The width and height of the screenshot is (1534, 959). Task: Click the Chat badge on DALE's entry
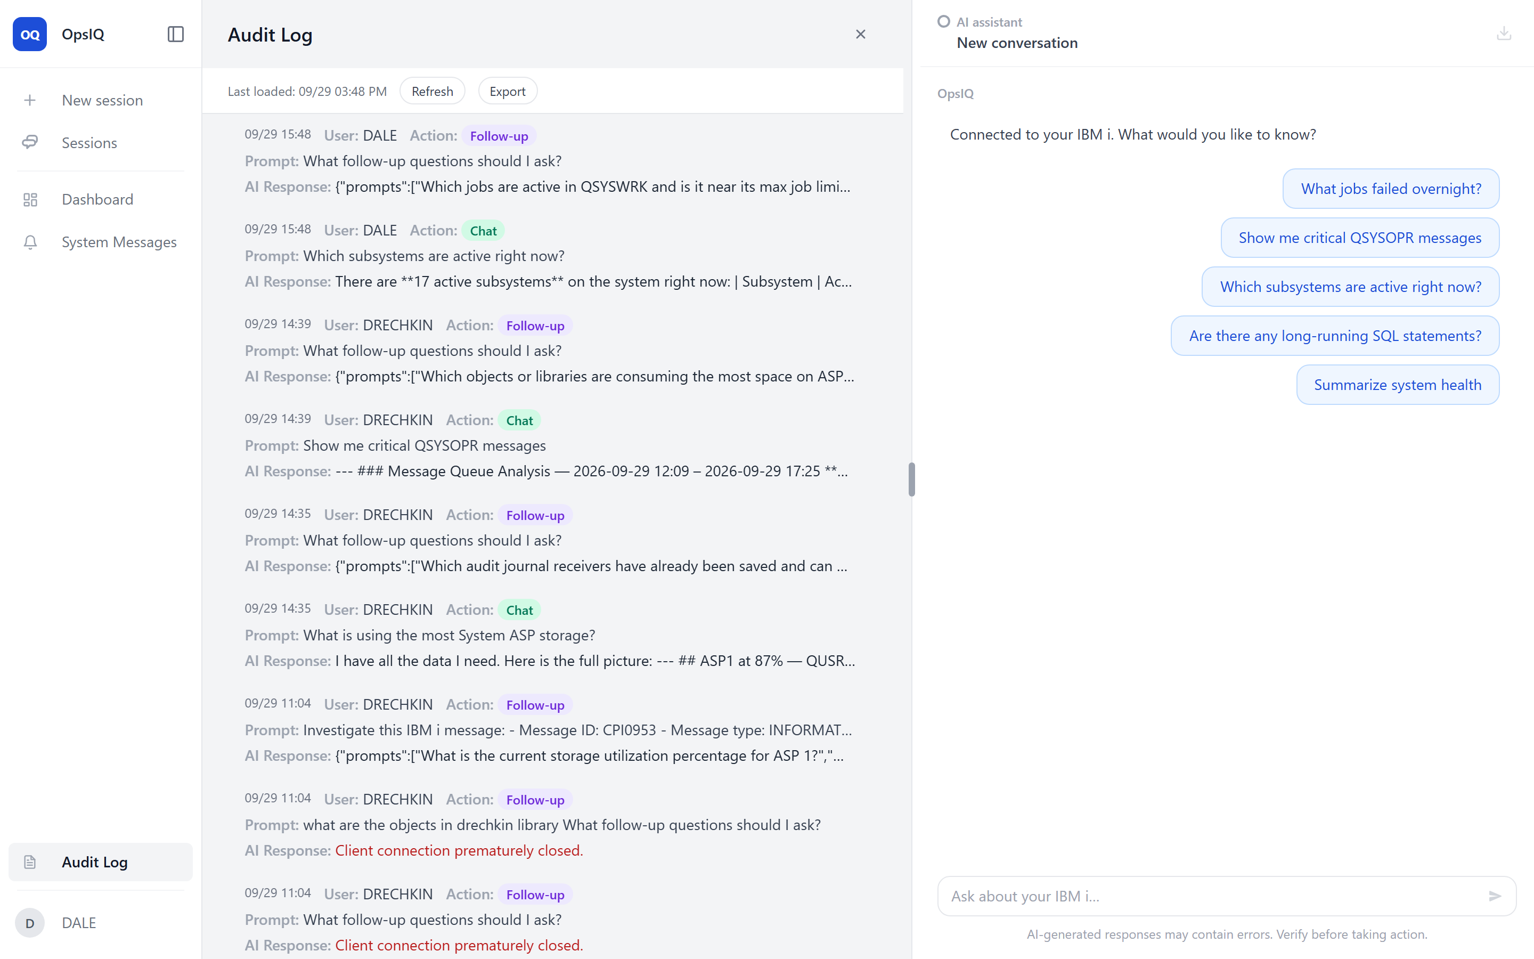[483, 231]
